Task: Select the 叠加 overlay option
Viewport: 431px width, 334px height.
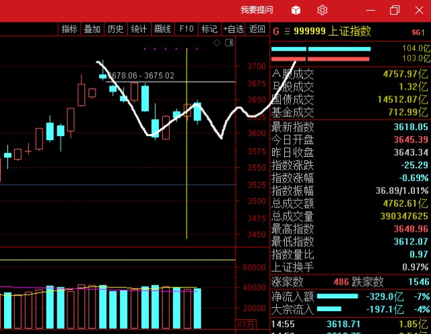Action: [x=92, y=29]
